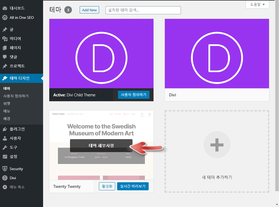The image size is (279, 207).
Task: Open 플러그인 menu item
Action: point(17,129)
